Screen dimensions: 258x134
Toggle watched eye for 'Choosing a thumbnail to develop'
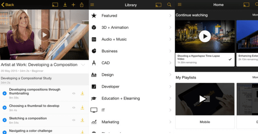click(x=74, y=108)
